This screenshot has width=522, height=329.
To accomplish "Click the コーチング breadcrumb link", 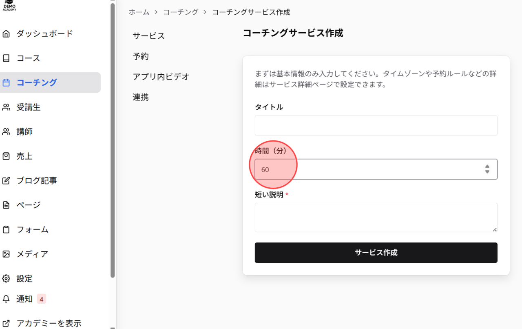I will (181, 12).
